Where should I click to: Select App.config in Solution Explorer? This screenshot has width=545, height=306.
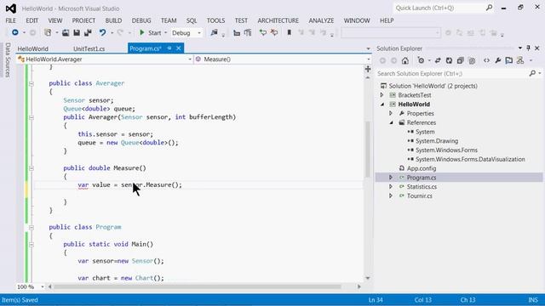click(x=422, y=168)
